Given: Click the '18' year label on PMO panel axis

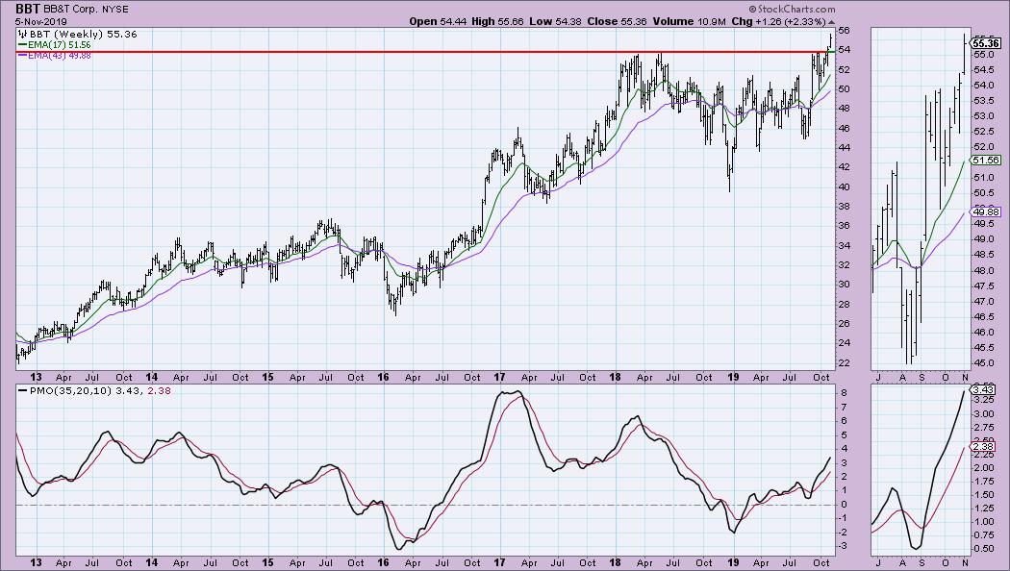Looking at the screenshot, I should tap(616, 562).
